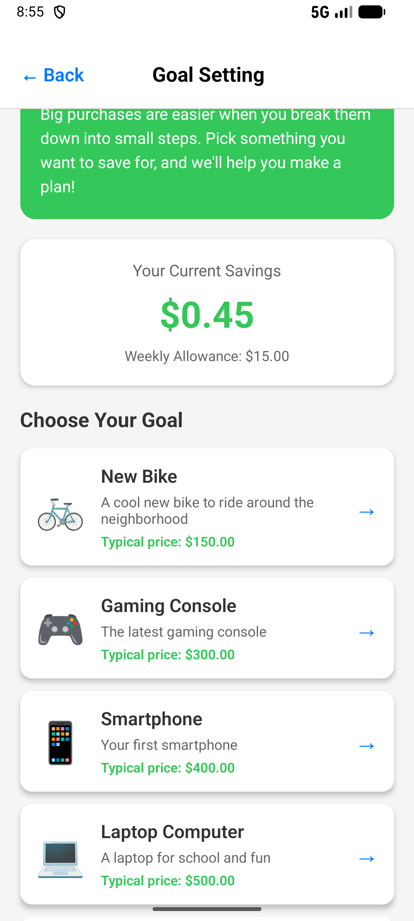Viewport: 414px width, 921px height.
Task: Open New Bike goal via arrow
Action: 366,512
